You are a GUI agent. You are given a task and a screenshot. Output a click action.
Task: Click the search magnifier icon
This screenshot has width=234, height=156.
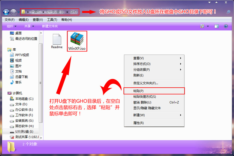coord(228,12)
